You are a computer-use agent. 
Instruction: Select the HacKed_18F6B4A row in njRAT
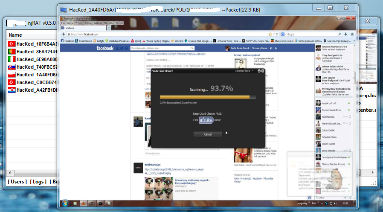32,44
